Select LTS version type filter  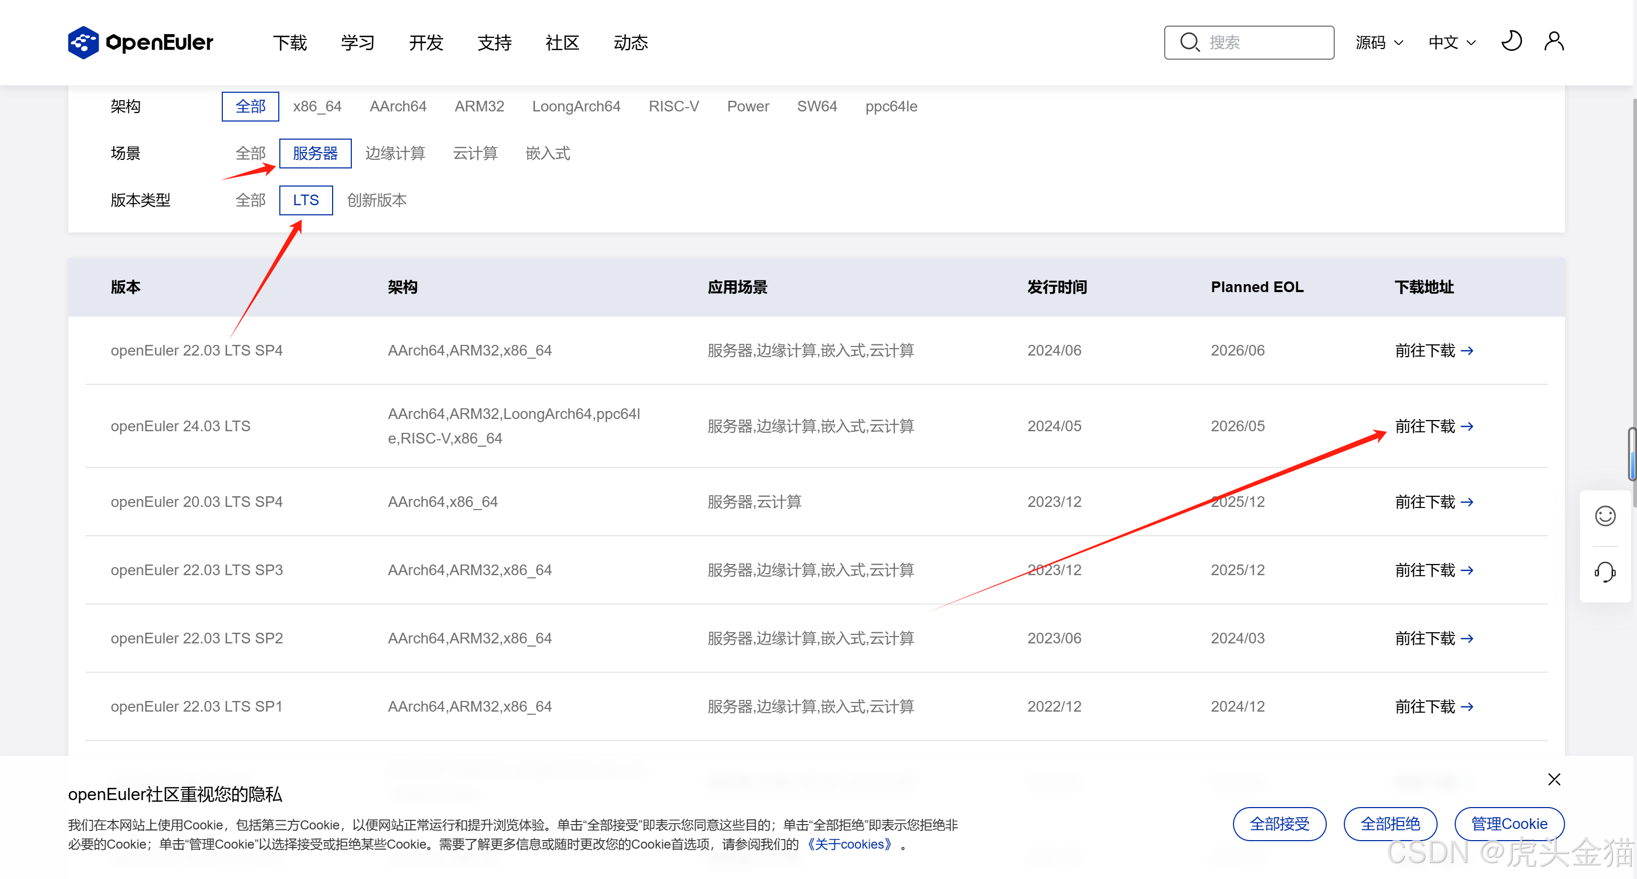(x=305, y=200)
